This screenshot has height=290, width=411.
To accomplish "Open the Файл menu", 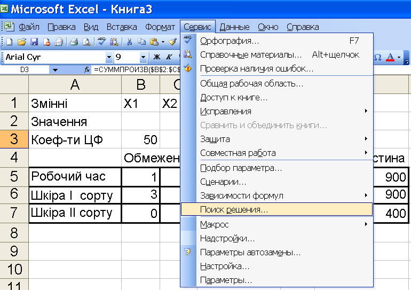I will pos(29,27).
